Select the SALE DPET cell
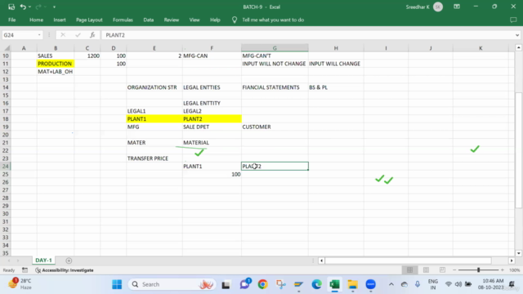Screen dimensions: 523x294 [212, 127]
